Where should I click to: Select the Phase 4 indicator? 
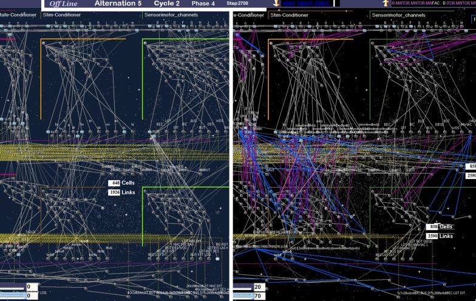(203, 4)
